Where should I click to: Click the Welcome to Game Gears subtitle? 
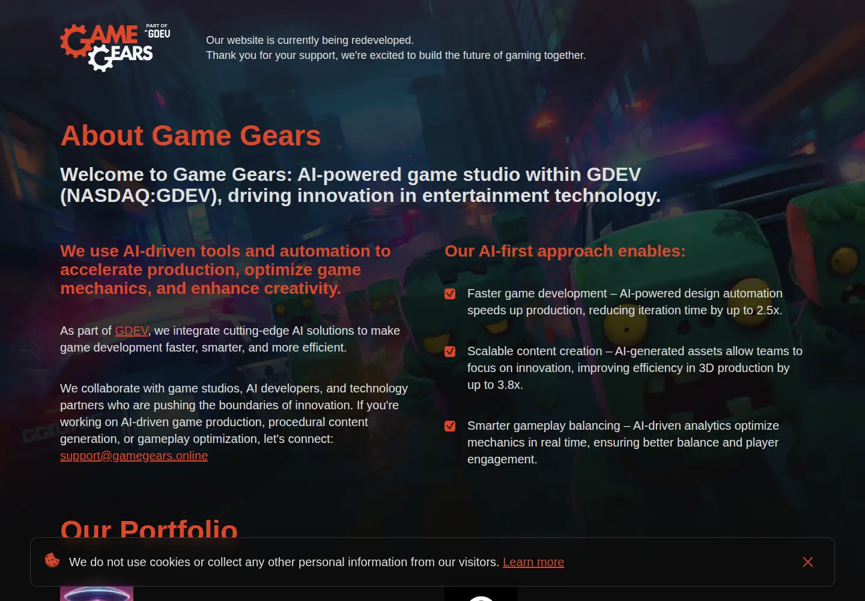360,185
